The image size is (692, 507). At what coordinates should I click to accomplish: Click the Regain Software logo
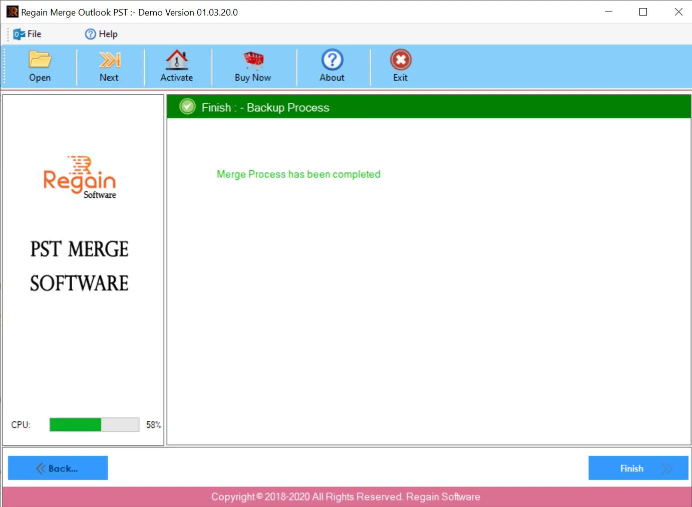[x=80, y=177]
